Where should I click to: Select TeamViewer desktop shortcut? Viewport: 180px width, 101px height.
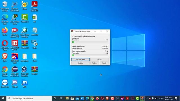click(x=5, y=84)
